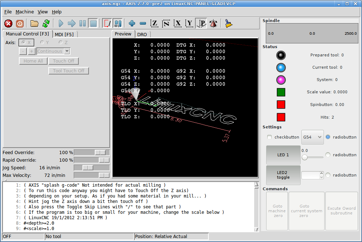Click the LED 1 button

283,155
